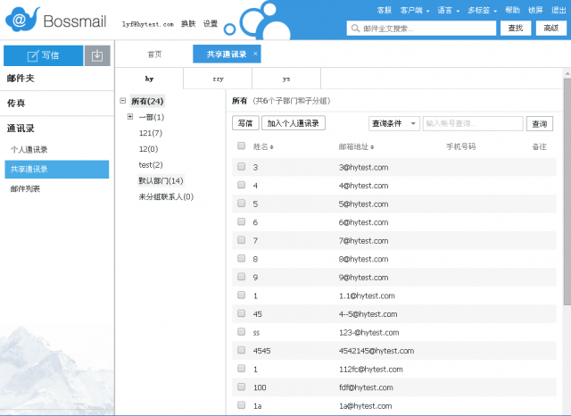Select the ys address book tab
Viewport: 571px width, 416px height.
point(286,79)
